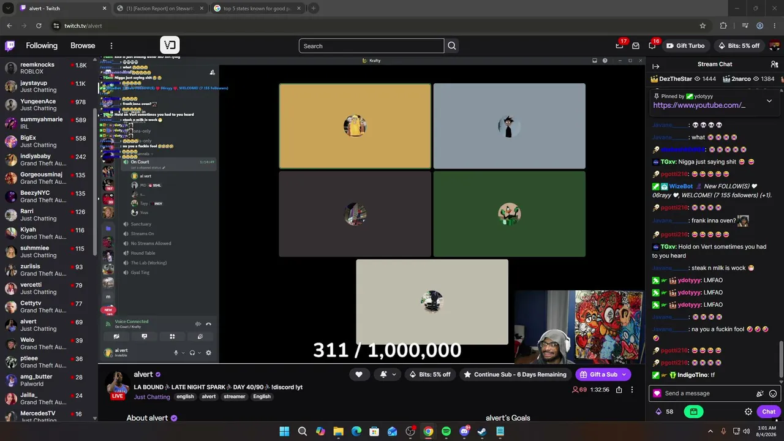
Task: Click the bits balance showing 58
Action: pos(665,412)
